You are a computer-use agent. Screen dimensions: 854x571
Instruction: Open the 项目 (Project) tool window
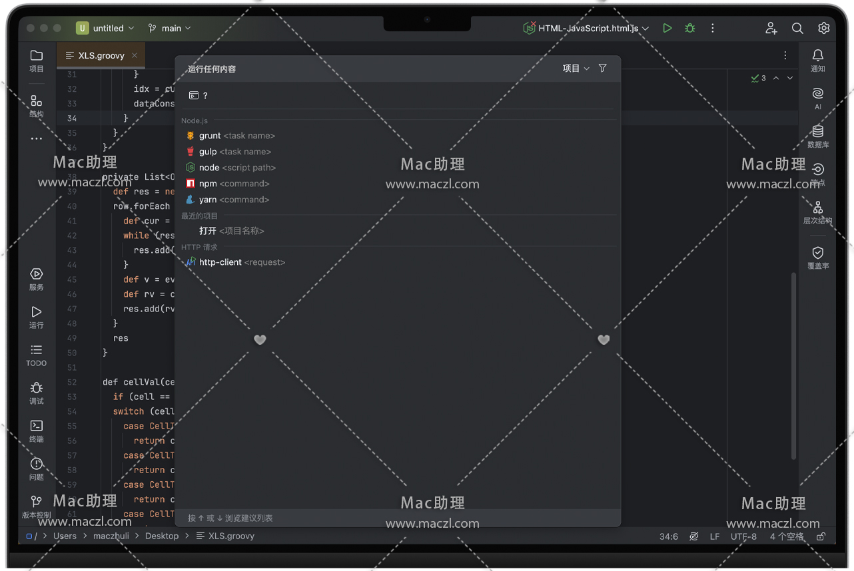(37, 61)
